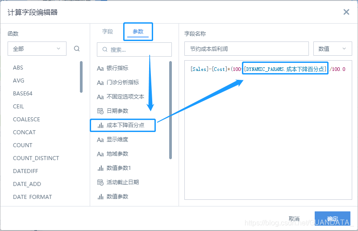Select the DATE_FORMAT function

pos(33,197)
